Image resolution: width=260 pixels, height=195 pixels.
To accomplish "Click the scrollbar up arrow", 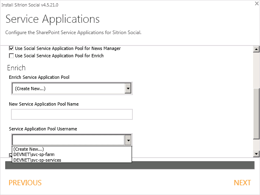I will (x=256, y=49).
